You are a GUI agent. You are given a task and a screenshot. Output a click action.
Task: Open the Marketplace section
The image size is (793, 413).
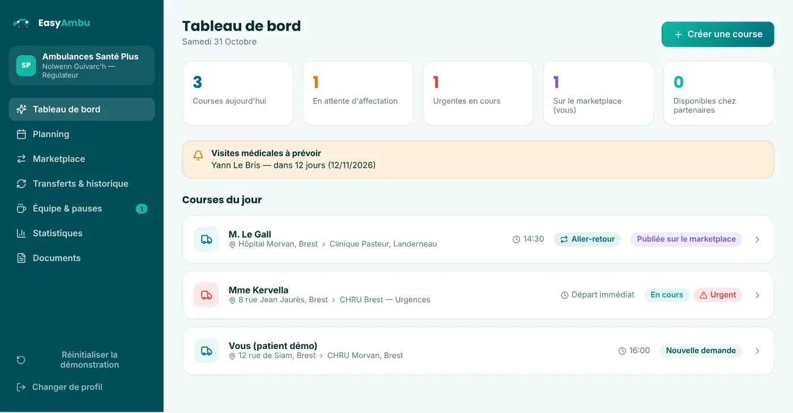(x=82, y=159)
